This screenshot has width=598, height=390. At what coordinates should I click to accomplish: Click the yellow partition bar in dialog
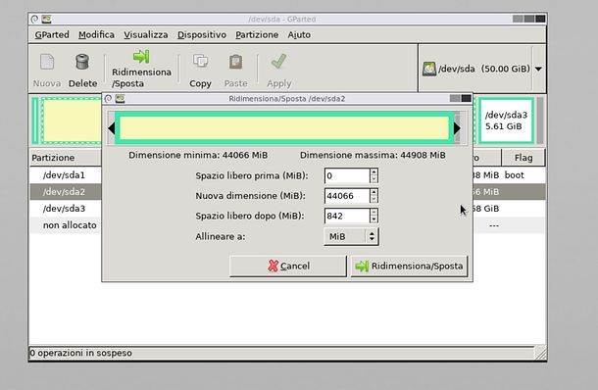click(284, 128)
